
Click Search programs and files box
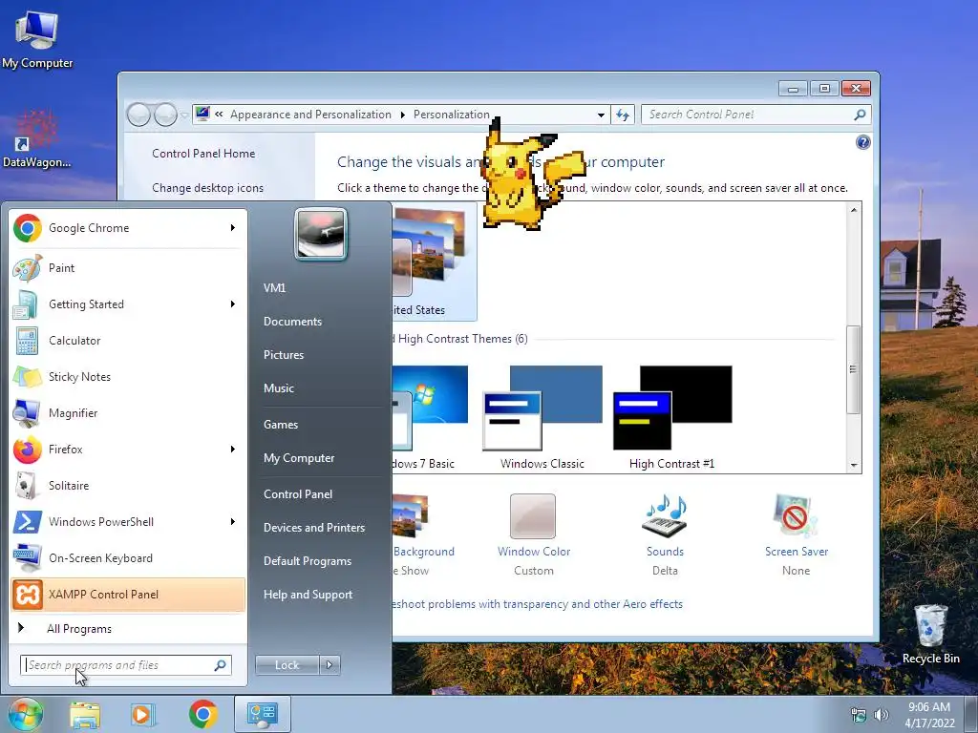(126, 665)
